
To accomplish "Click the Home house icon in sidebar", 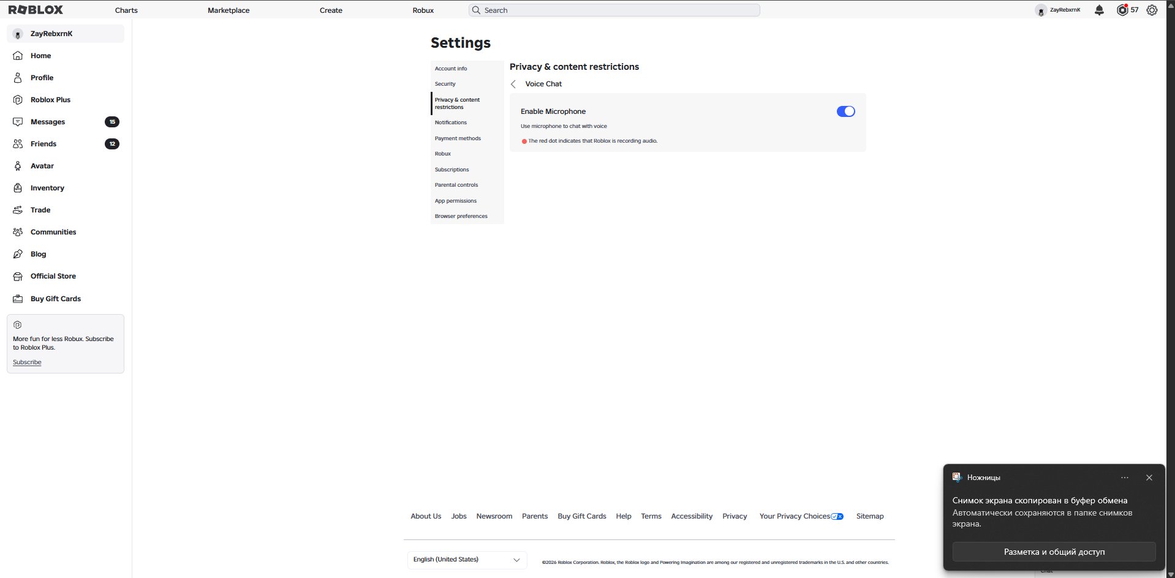I will [x=18, y=56].
